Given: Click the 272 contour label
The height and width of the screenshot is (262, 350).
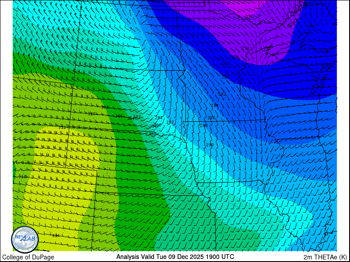Looking at the screenshot, I should 249,17.
